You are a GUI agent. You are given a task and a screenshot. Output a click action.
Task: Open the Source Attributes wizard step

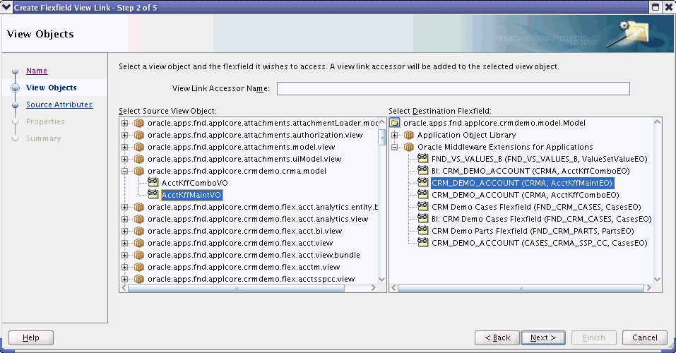point(59,104)
